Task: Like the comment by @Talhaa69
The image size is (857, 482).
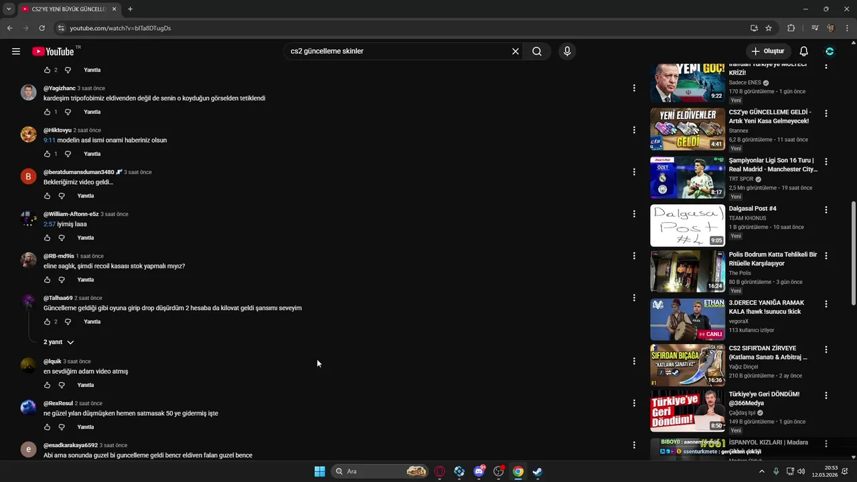Action: pyautogui.click(x=47, y=322)
